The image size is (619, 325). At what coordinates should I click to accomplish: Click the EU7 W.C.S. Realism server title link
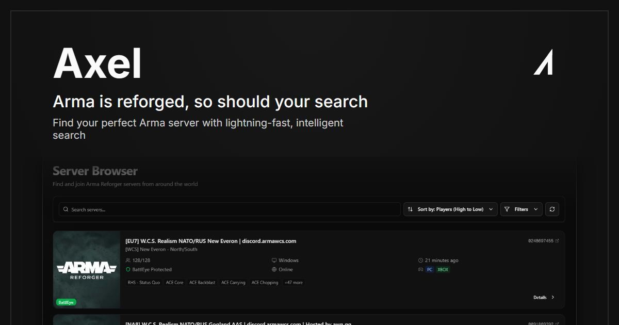(x=210, y=241)
